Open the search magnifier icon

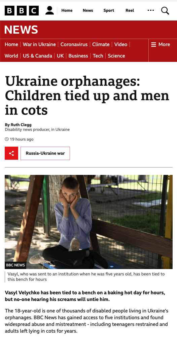pos(165,10)
